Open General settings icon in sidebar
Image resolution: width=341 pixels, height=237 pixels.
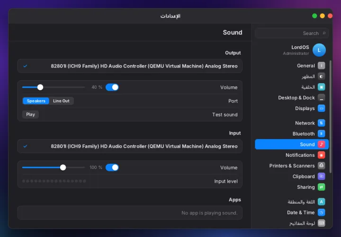pyautogui.click(x=321, y=66)
